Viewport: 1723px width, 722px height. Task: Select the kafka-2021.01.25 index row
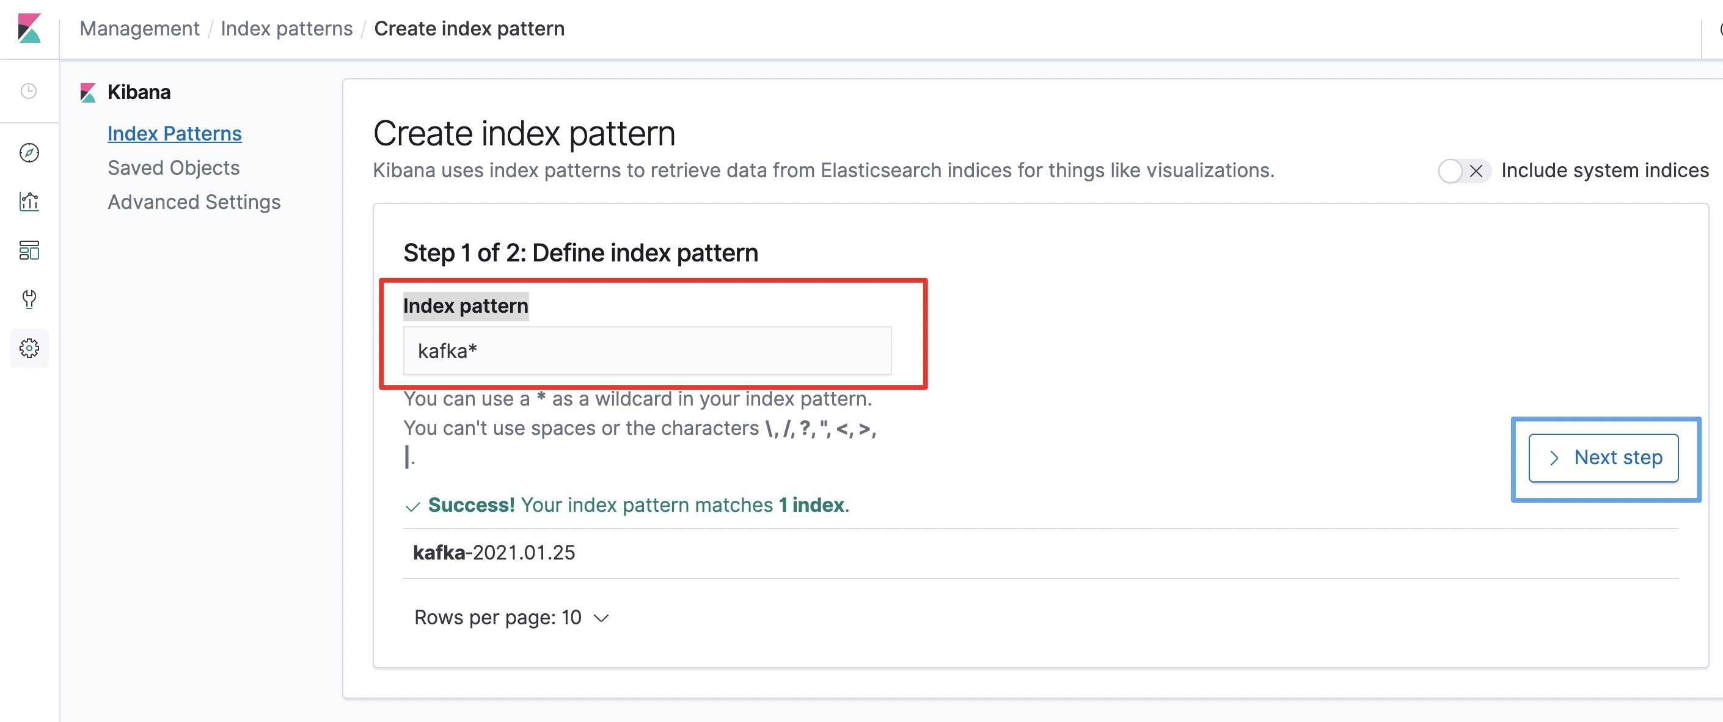pyautogui.click(x=1041, y=553)
